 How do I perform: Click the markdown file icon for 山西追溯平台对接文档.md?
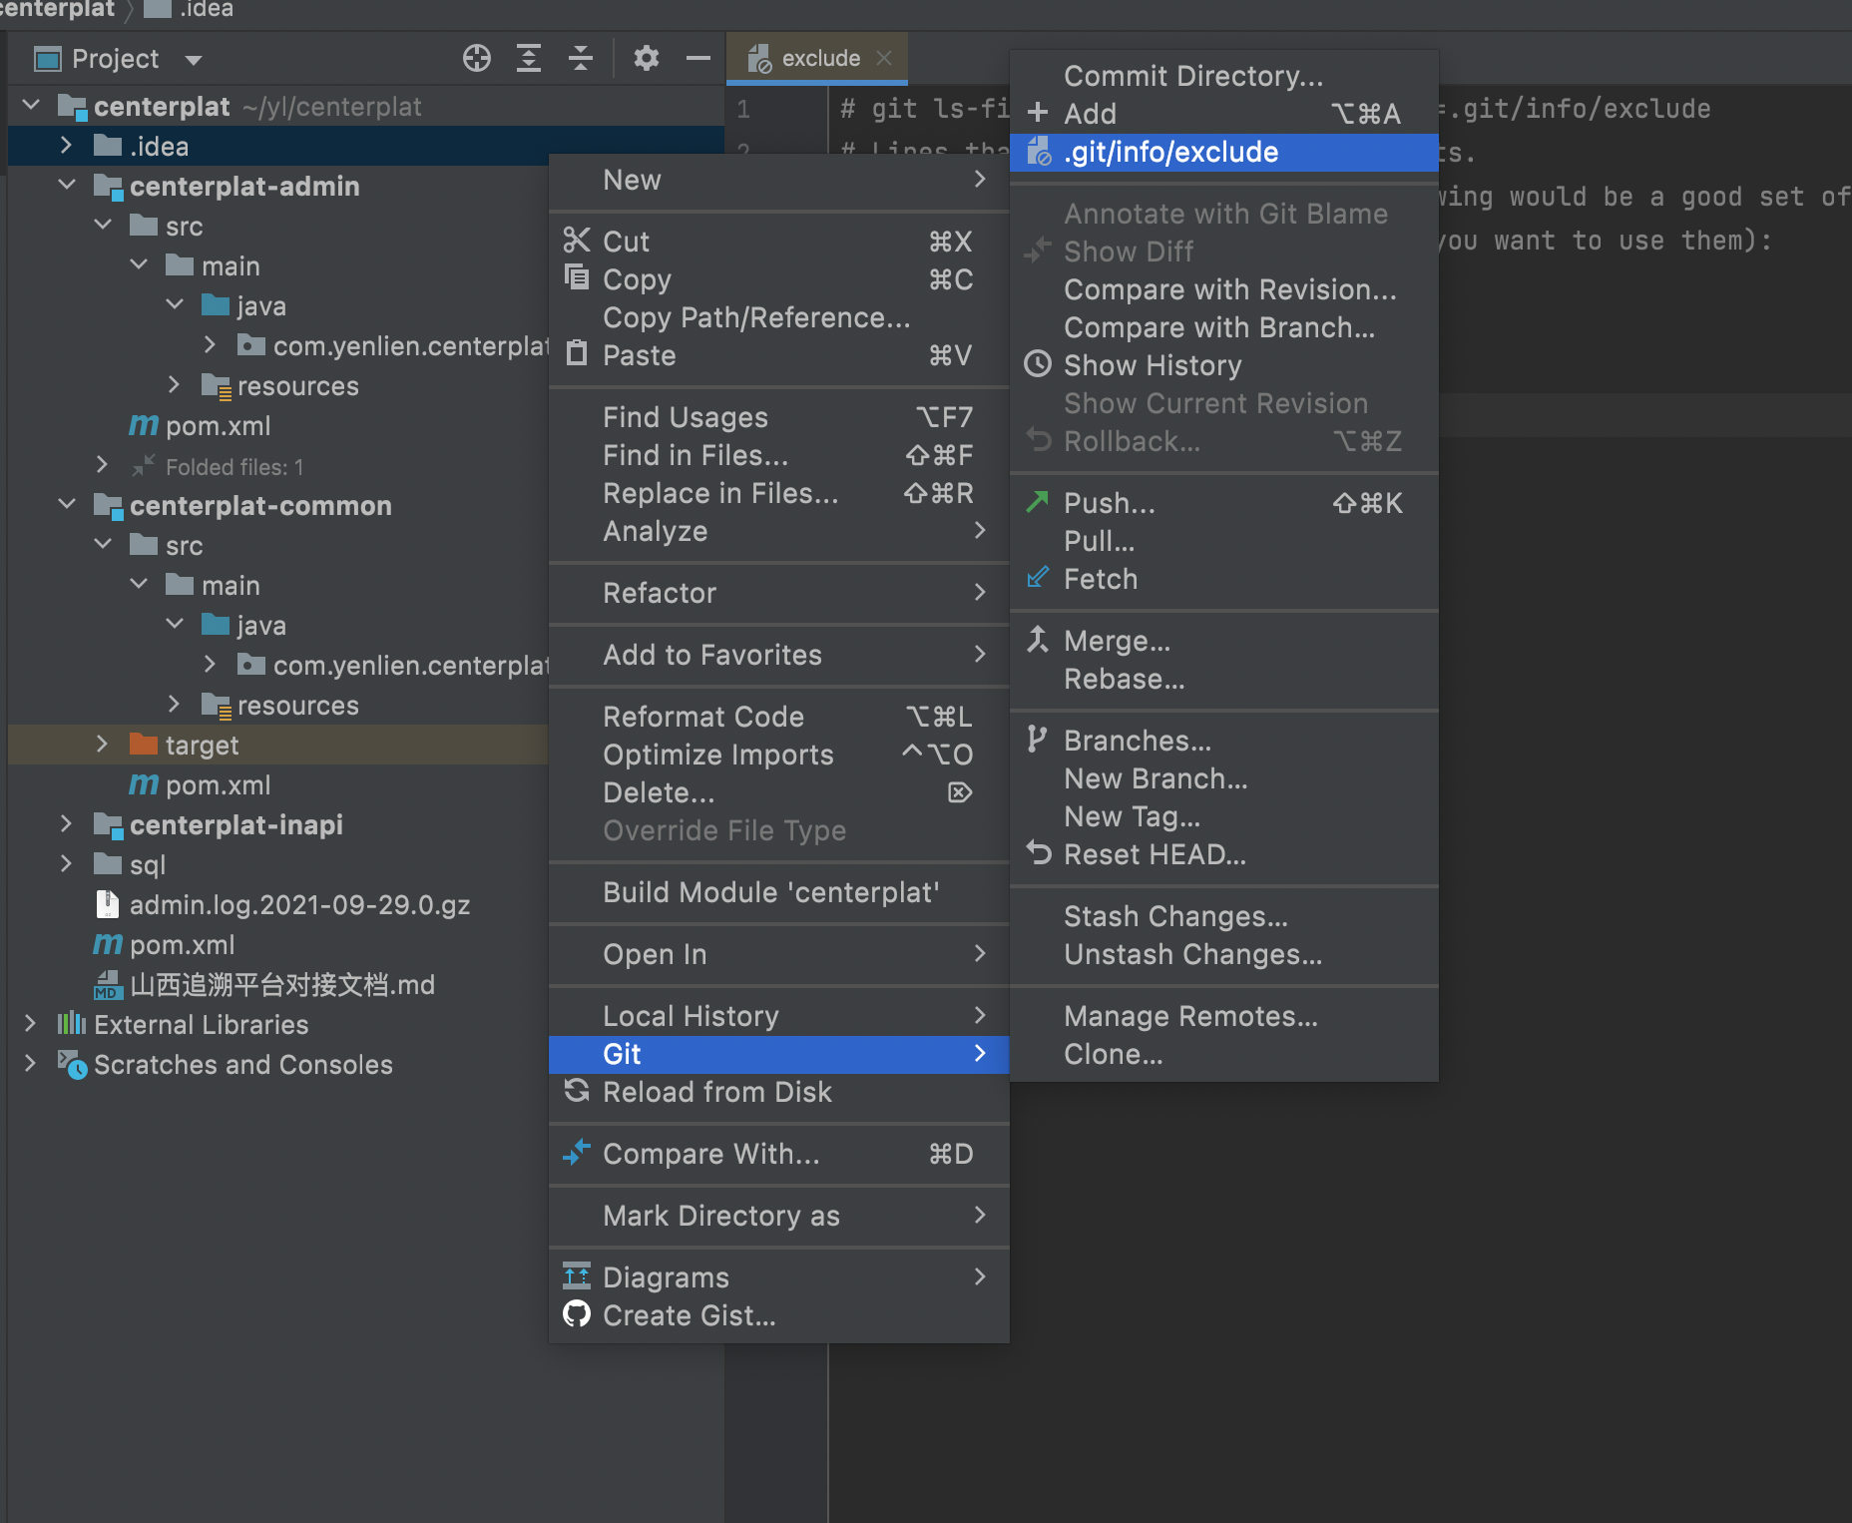pos(108,985)
